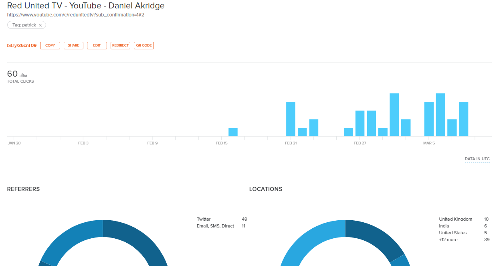Click the FEB 9 axis label
The height and width of the screenshot is (266, 501).
[x=153, y=143]
